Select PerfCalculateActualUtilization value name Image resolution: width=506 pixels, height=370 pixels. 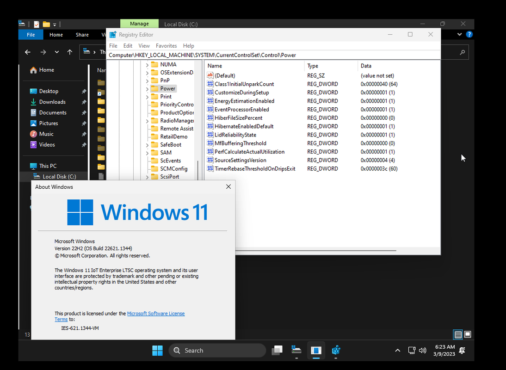249,152
